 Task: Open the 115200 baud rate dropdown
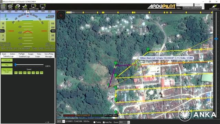[199, 5]
